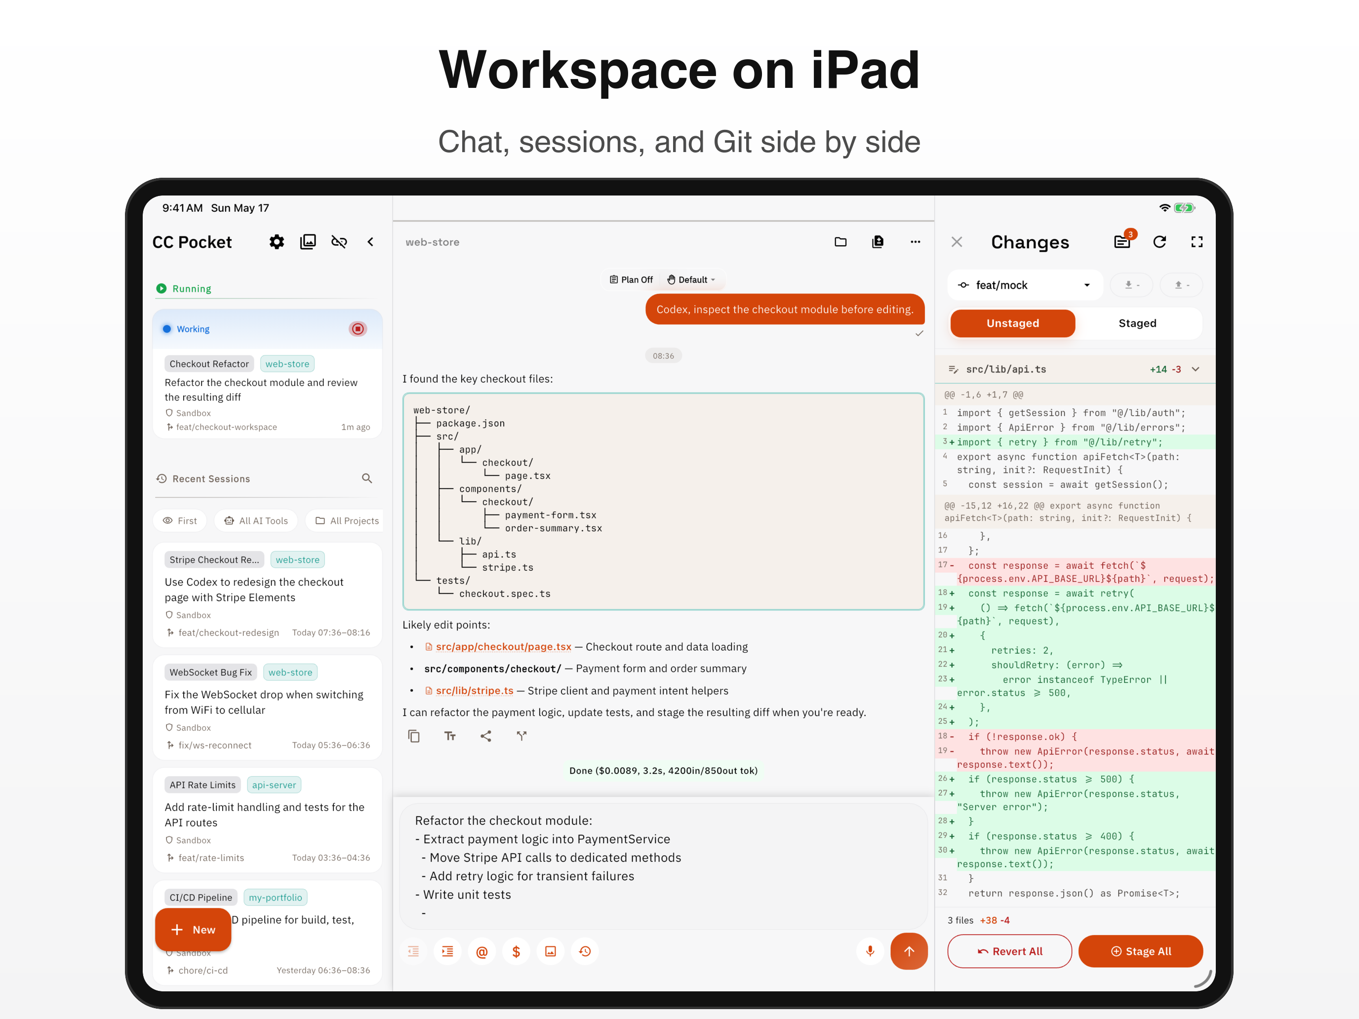The width and height of the screenshot is (1359, 1019).
Task: Toggle plain text view icon
Action: pyautogui.click(x=450, y=736)
